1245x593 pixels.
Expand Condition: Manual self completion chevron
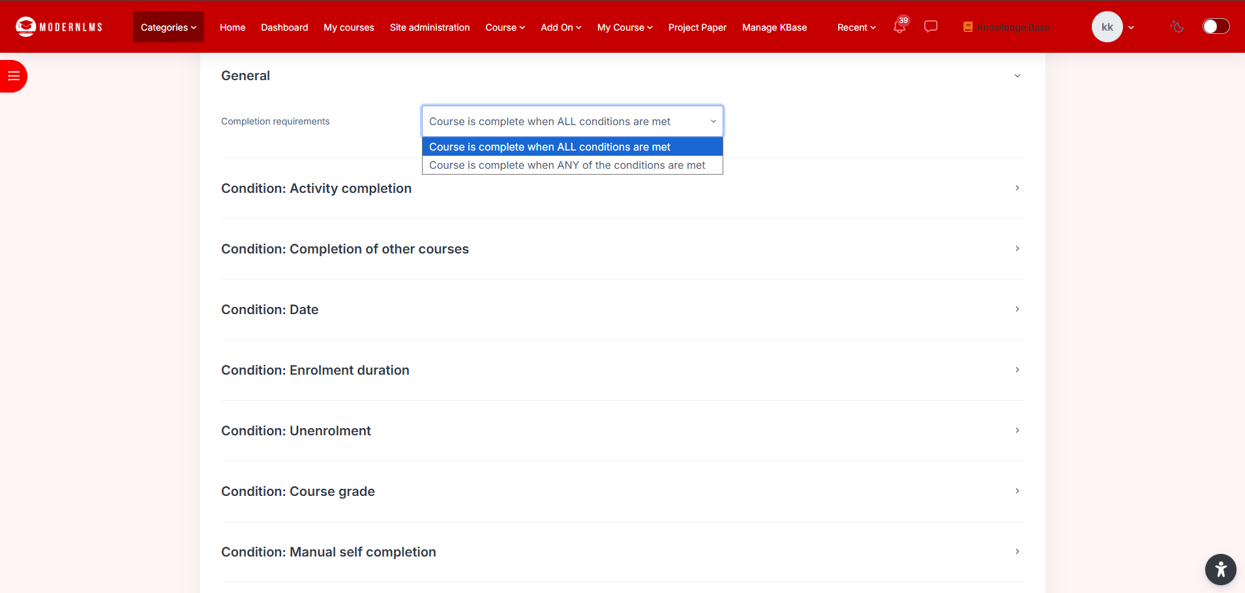pyautogui.click(x=1017, y=551)
